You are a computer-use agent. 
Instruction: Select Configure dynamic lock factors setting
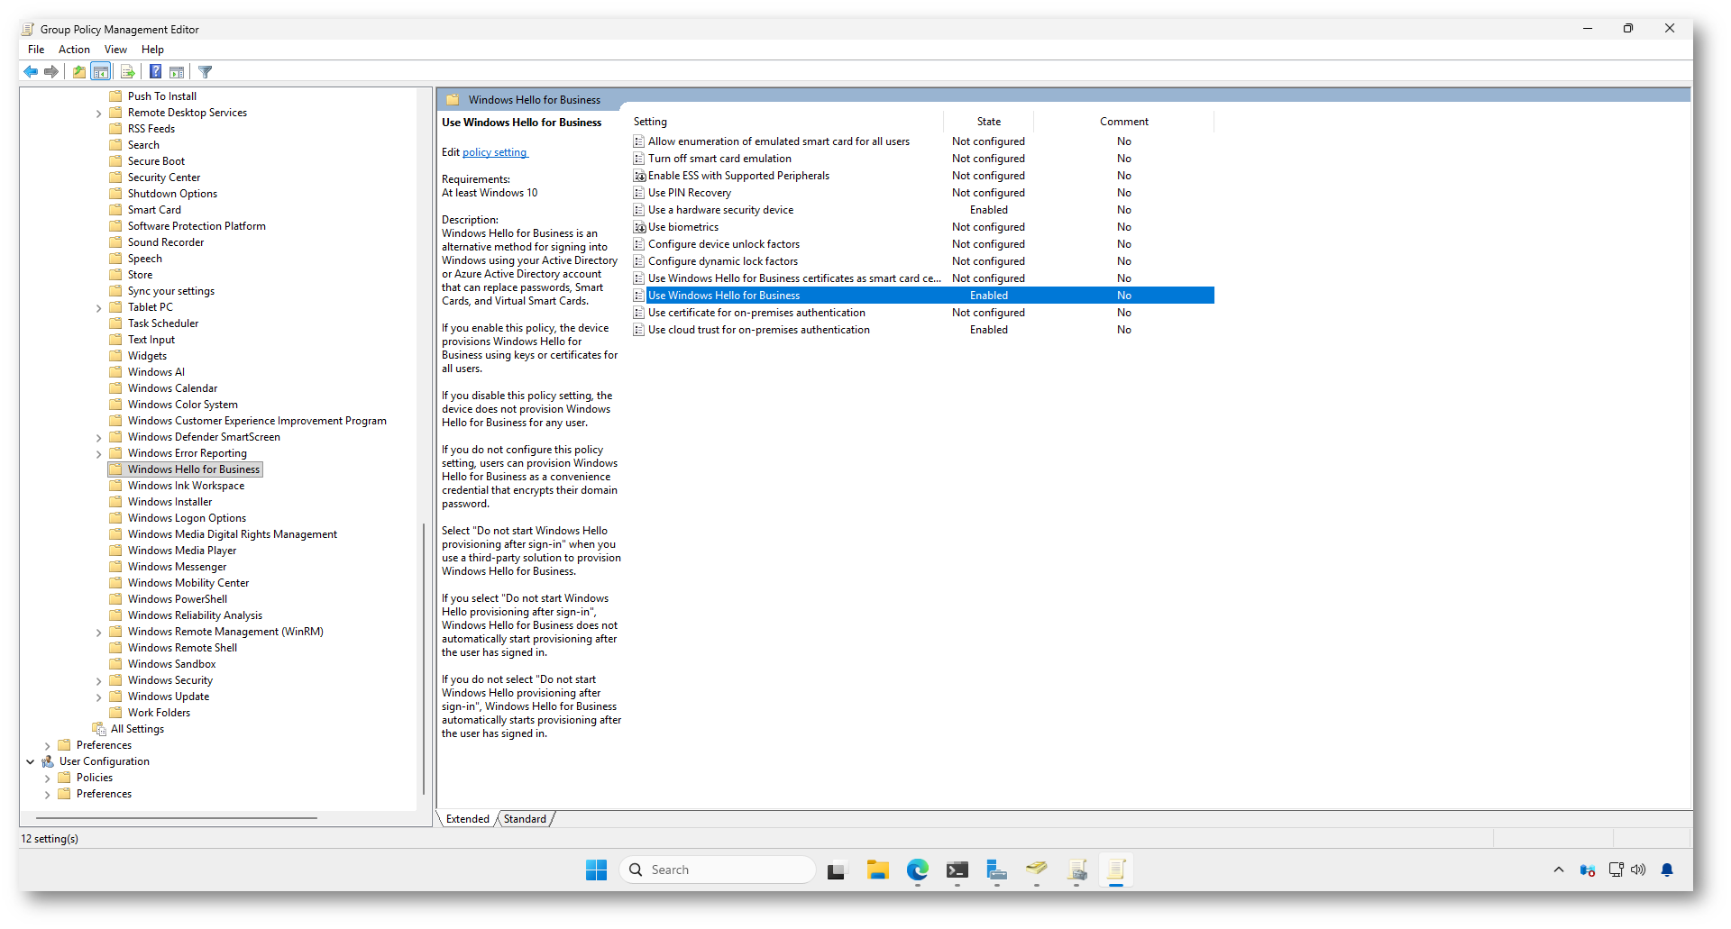point(723,261)
